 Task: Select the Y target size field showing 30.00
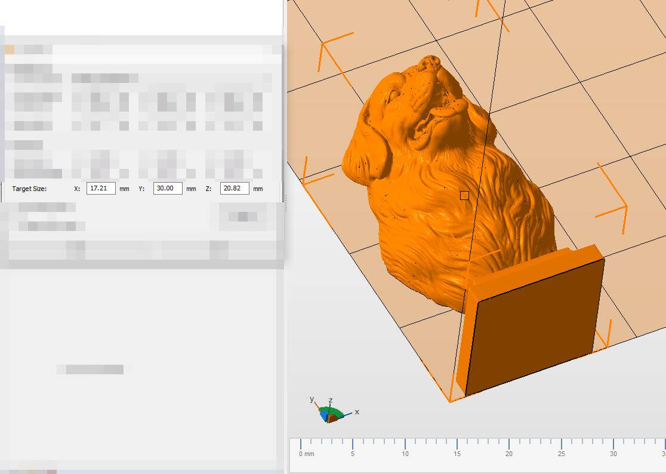pyautogui.click(x=168, y=189)
